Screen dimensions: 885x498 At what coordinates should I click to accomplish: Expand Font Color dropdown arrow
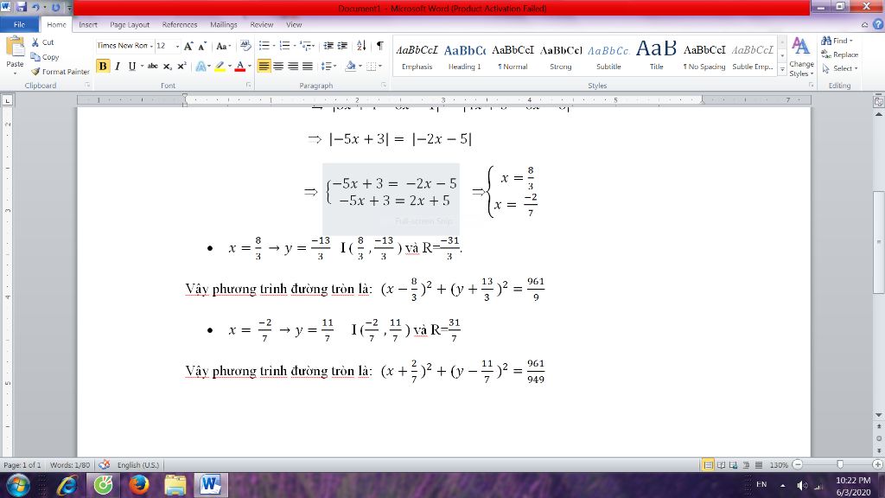pos(250,66)
